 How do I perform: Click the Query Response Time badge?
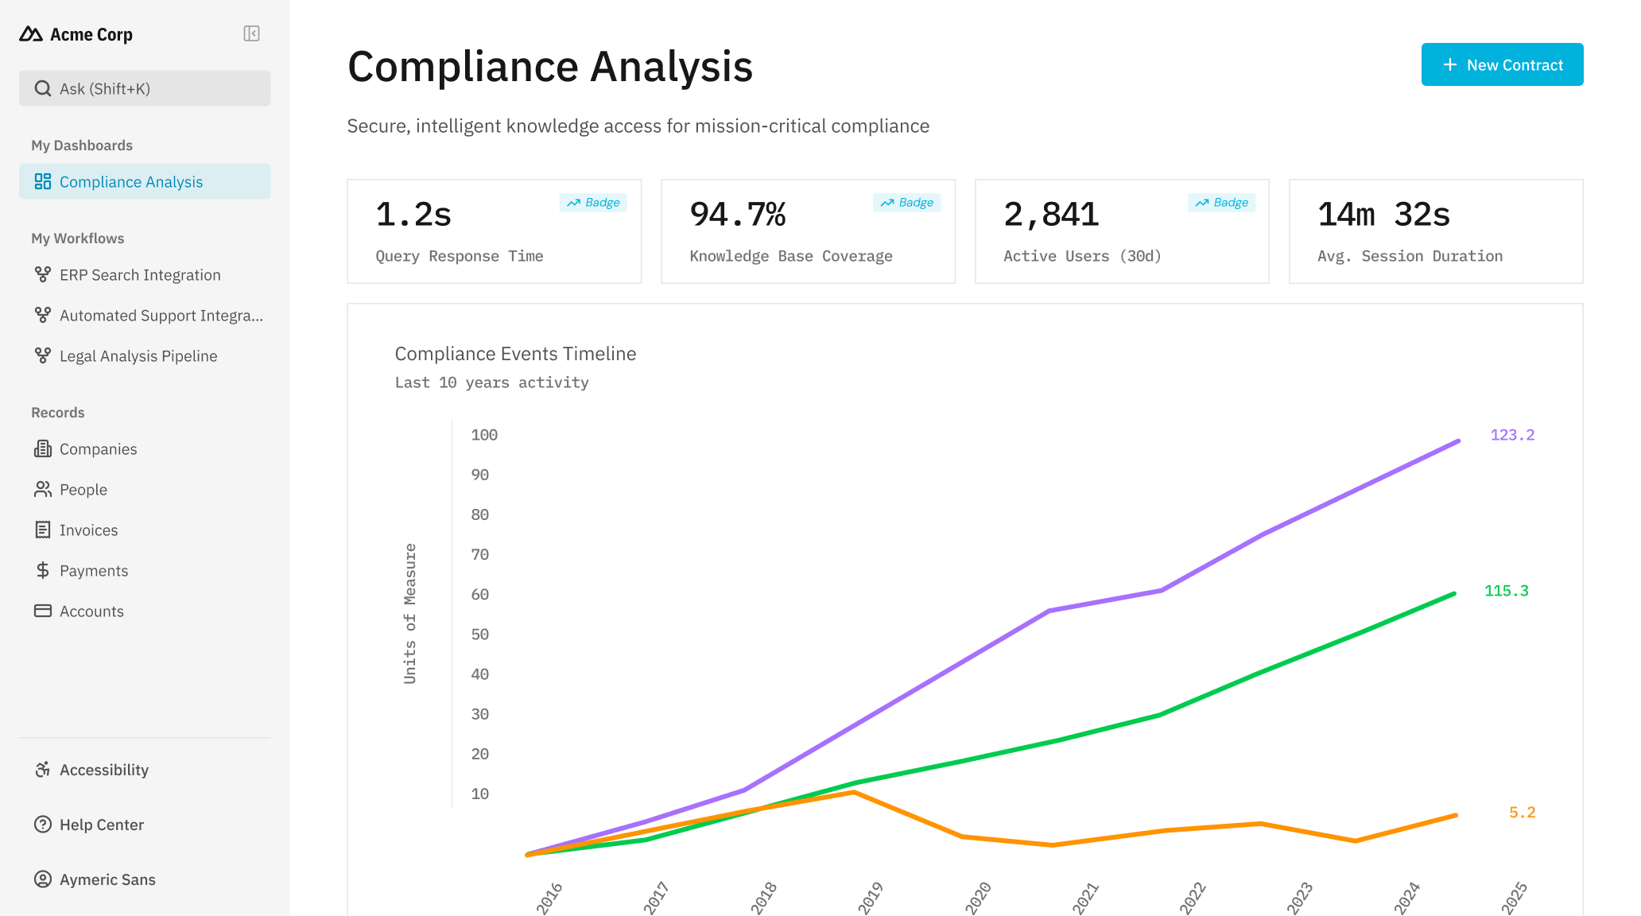(593, 203)
